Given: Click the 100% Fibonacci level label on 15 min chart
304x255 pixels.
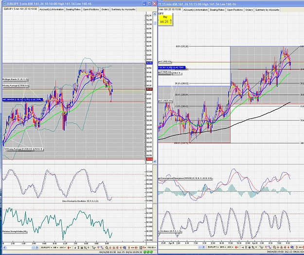Looking at the screenshot, I should (181, 143).
